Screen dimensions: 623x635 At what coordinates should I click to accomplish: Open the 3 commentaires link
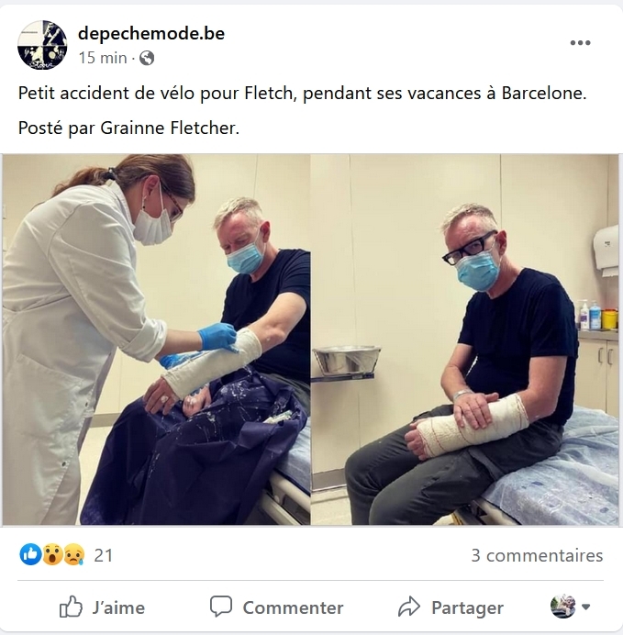(537, 556)
